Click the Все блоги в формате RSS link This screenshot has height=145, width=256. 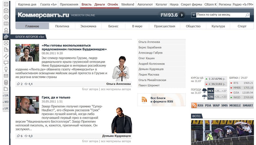(162, 100)
